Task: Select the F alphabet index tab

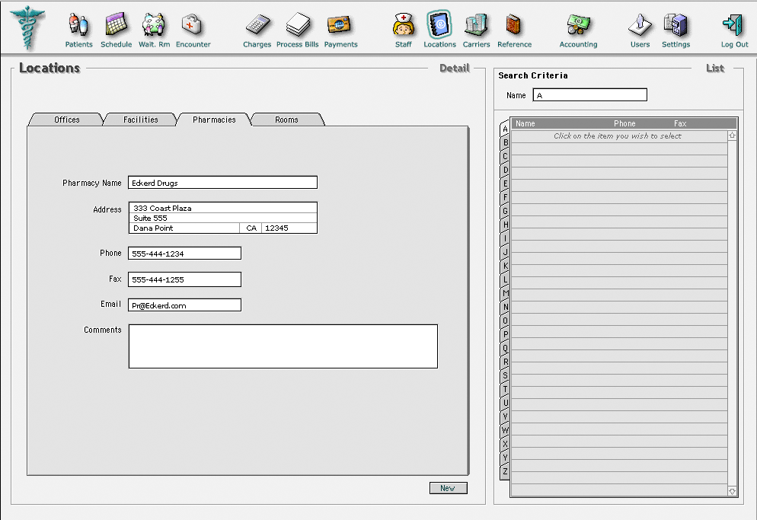Action: [505, 197]
